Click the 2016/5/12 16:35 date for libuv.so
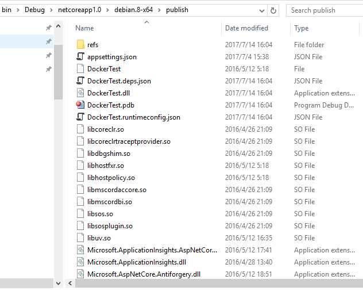This screenshot has width=363, height=295. [x=249, y=237]
